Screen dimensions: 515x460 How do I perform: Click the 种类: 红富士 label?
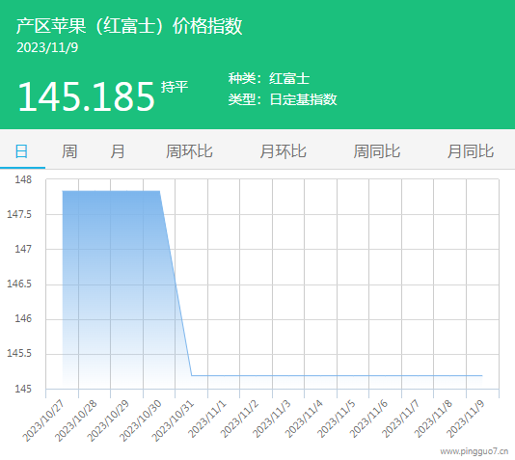269,78
